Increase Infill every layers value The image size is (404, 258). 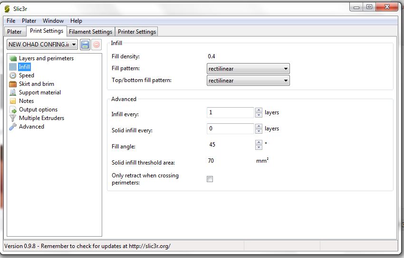(259, 110)
